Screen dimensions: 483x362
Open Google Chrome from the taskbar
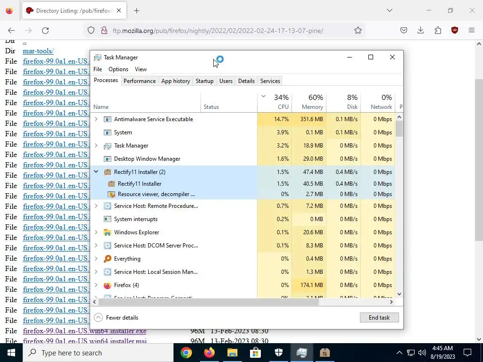186,353
